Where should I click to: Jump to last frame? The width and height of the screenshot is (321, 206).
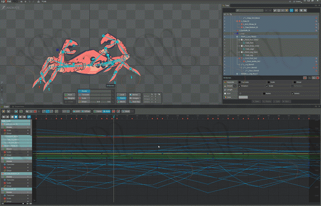pyautogui.click(x=24, y=117)
